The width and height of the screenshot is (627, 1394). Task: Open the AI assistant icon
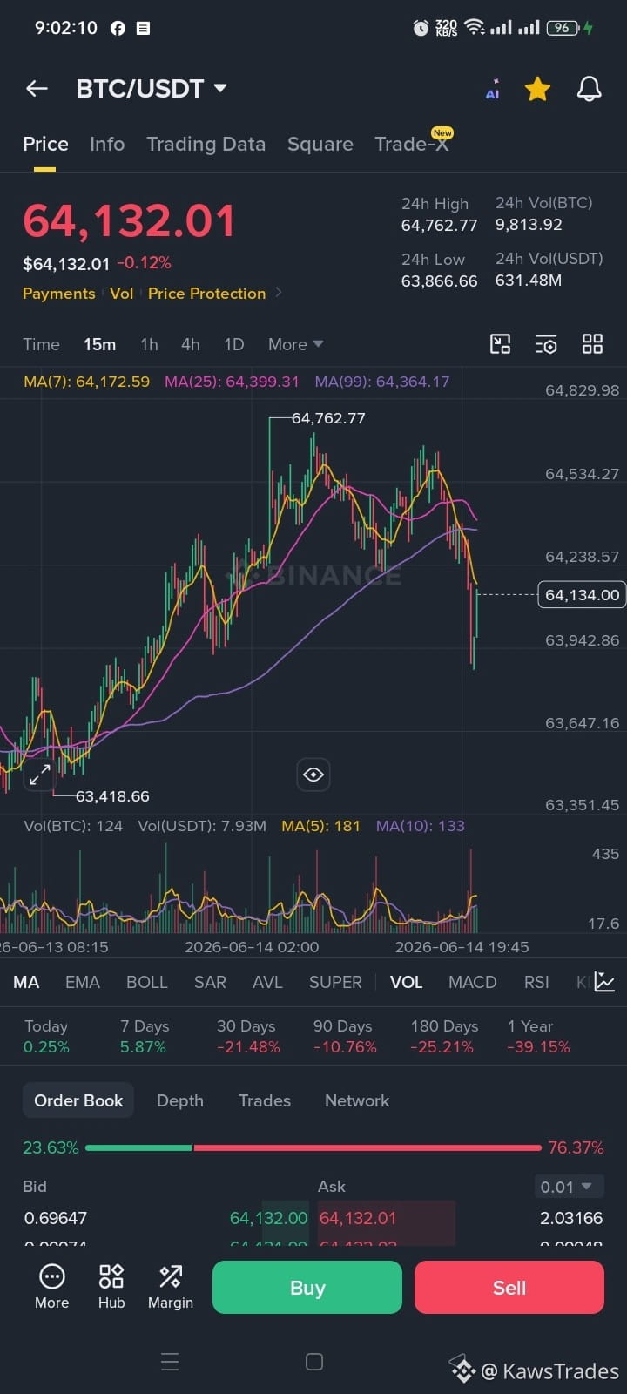coord(493,89)
